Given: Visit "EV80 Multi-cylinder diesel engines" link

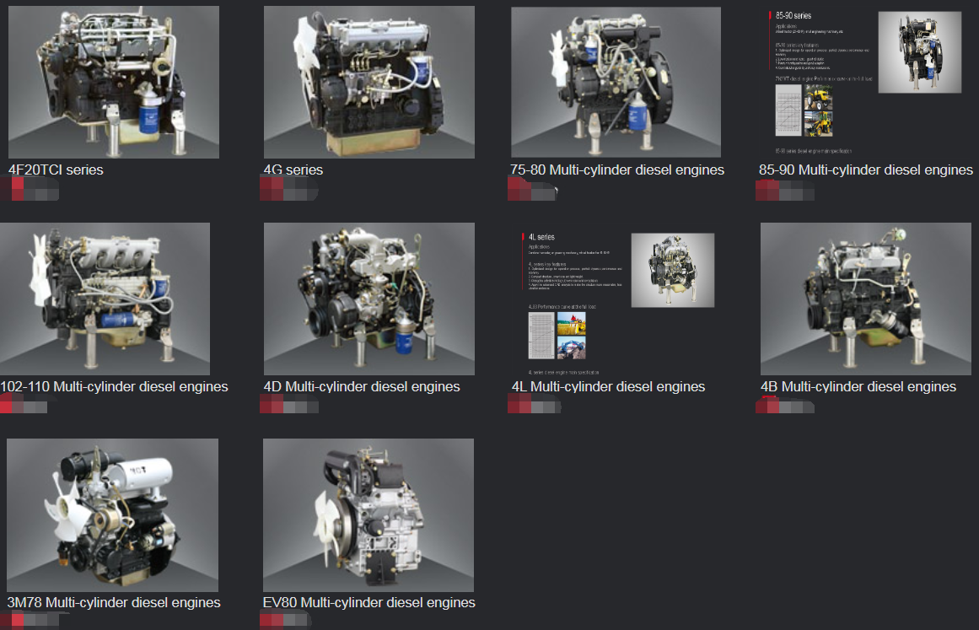Looking at the screenshot, I should tap(369, 603).
